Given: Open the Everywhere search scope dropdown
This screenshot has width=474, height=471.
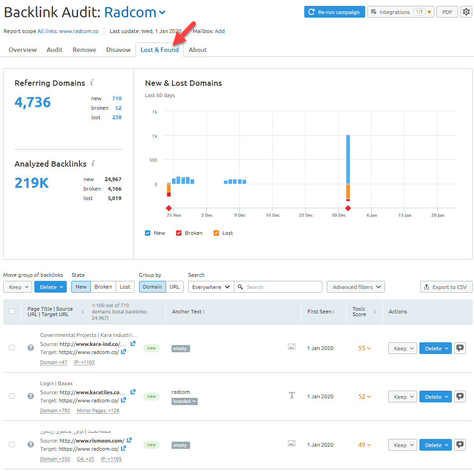Looking at the screenshot, I should tap(211, 287).
